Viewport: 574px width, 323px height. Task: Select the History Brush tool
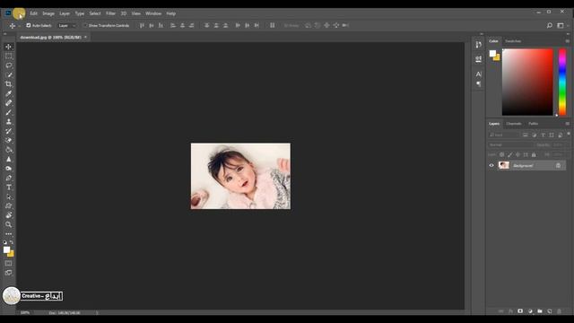pyautogui.click(x=8, y=131)
